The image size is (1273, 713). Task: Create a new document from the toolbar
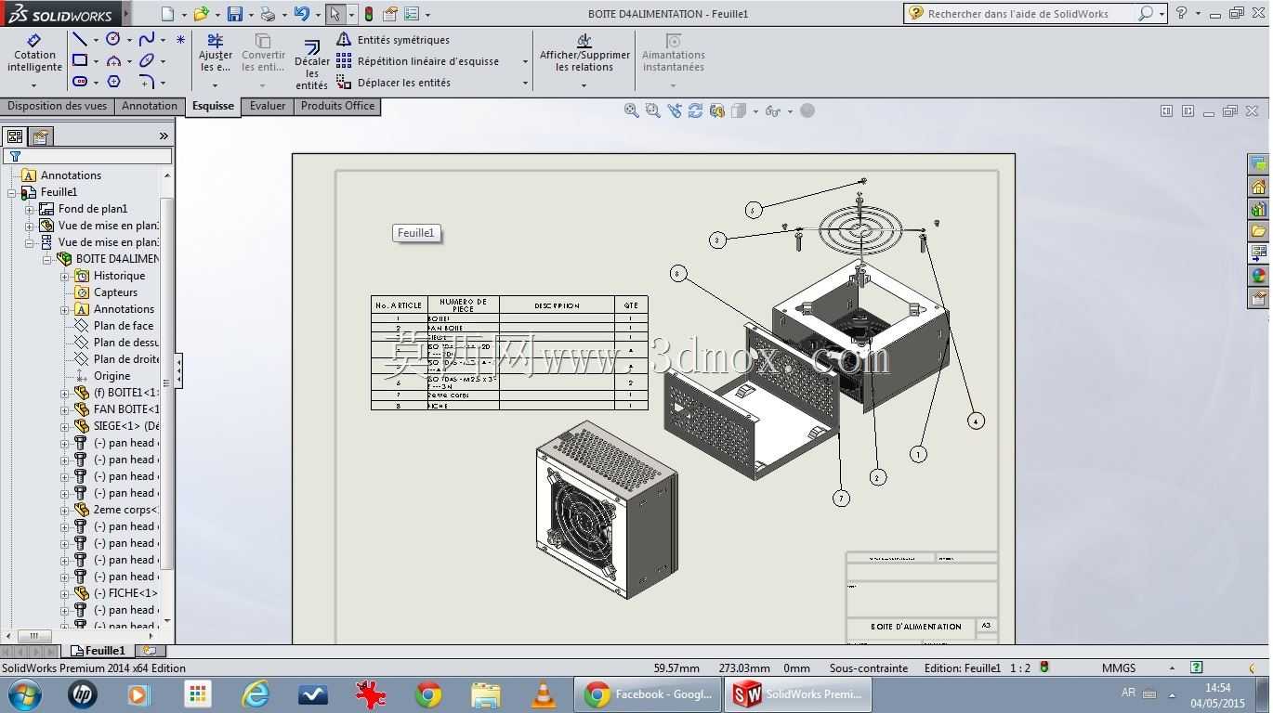click(x=167, y=14)
